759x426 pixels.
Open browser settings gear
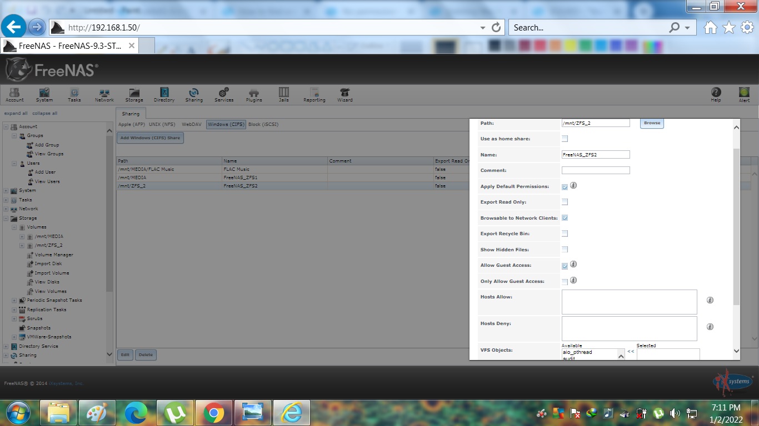click(x=747, y=27)
